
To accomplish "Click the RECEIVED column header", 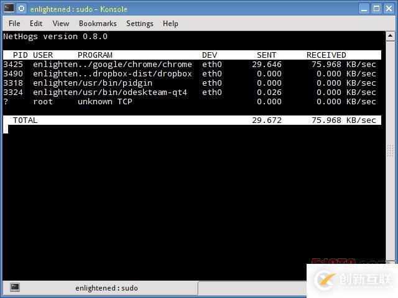I will (x=326, y=55).
